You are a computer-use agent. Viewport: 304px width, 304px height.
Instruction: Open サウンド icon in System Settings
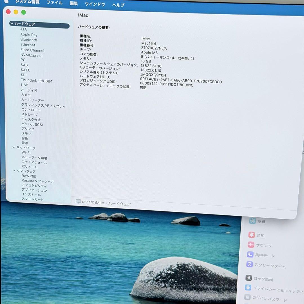[251, 245]
